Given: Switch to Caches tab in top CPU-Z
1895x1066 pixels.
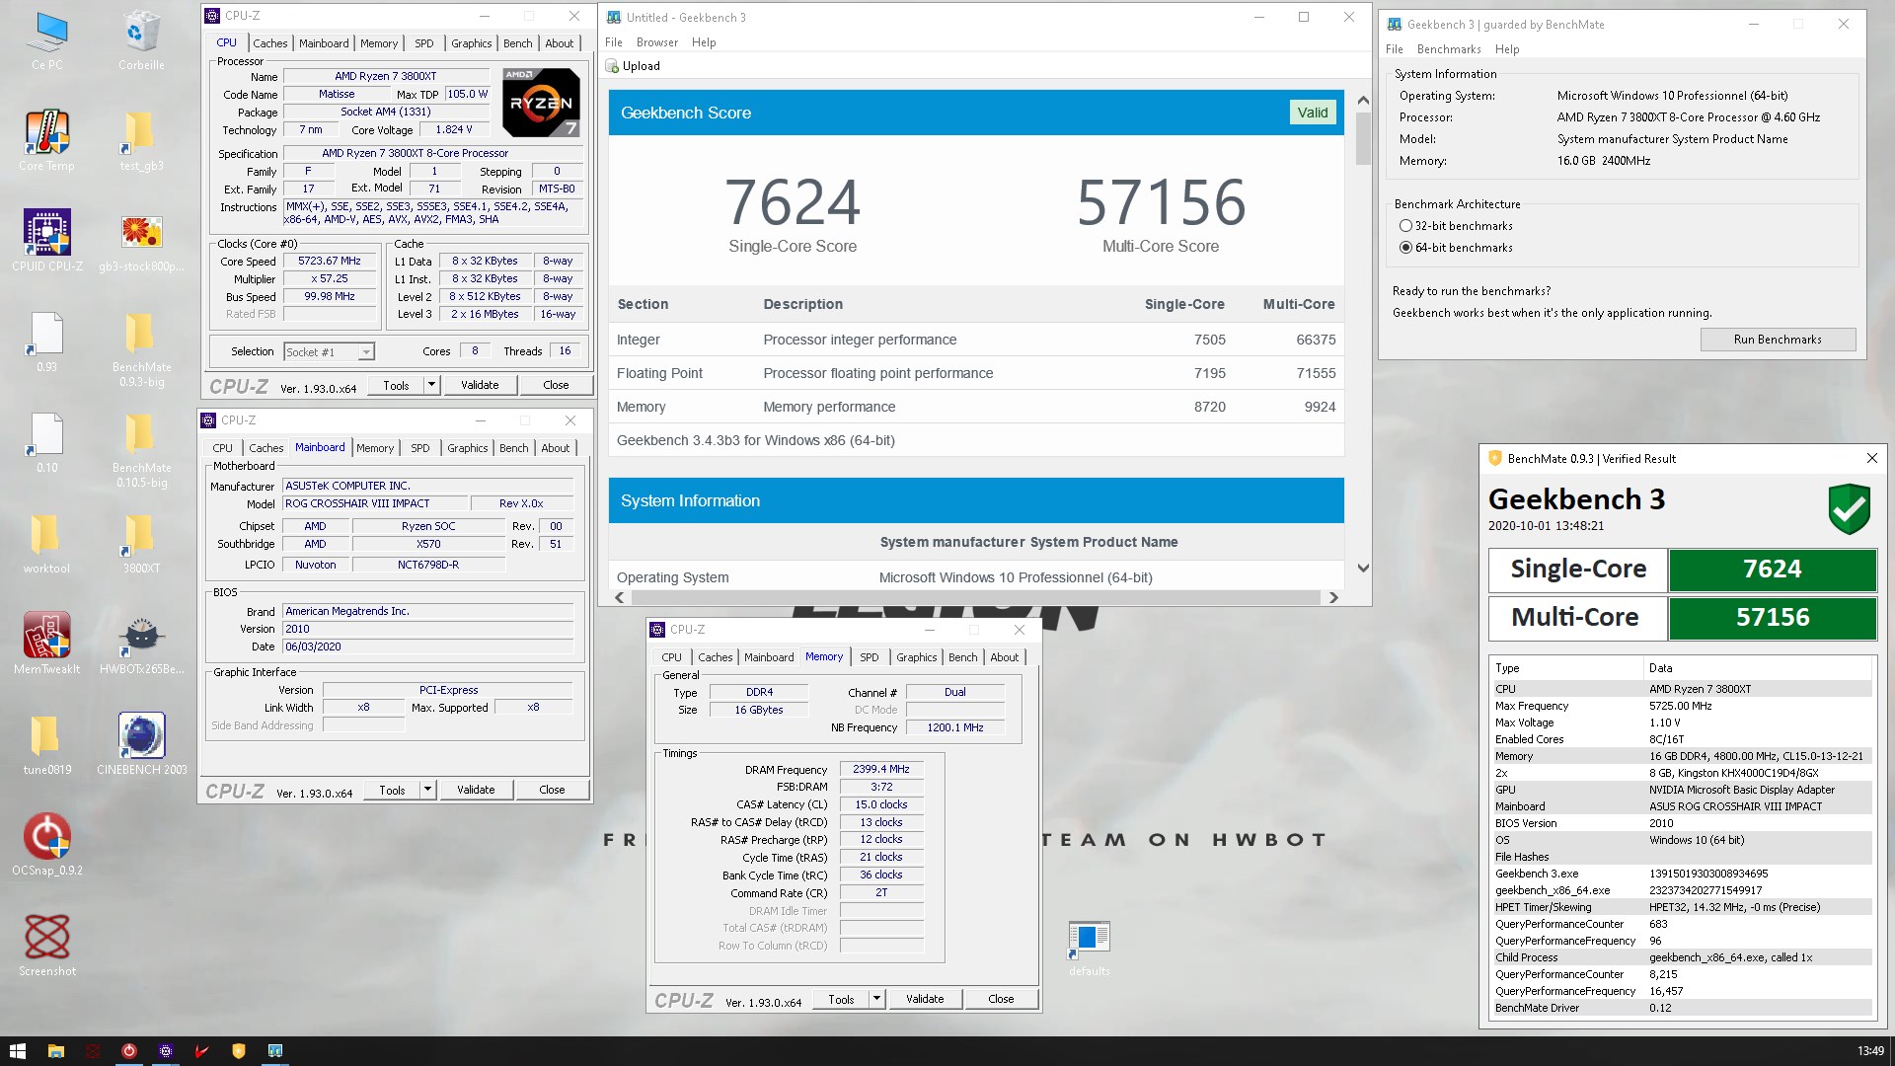Looking at the screenshot, I should (269, 43).
